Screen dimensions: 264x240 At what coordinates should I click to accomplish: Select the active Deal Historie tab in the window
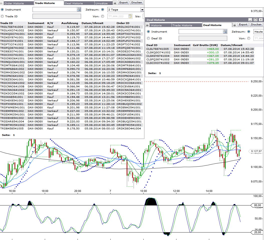click(217, 25)
